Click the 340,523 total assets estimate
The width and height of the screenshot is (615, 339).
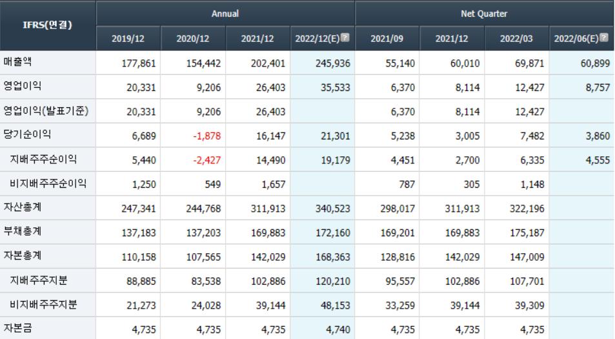332,209
